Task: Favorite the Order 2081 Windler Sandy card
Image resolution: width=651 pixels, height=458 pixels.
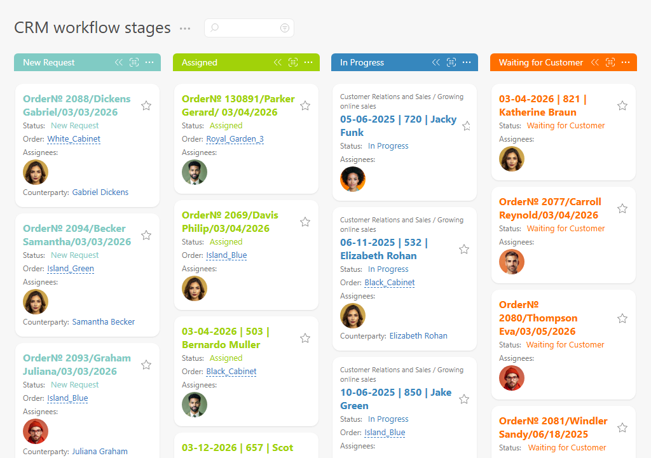Action: click(622, 428)
